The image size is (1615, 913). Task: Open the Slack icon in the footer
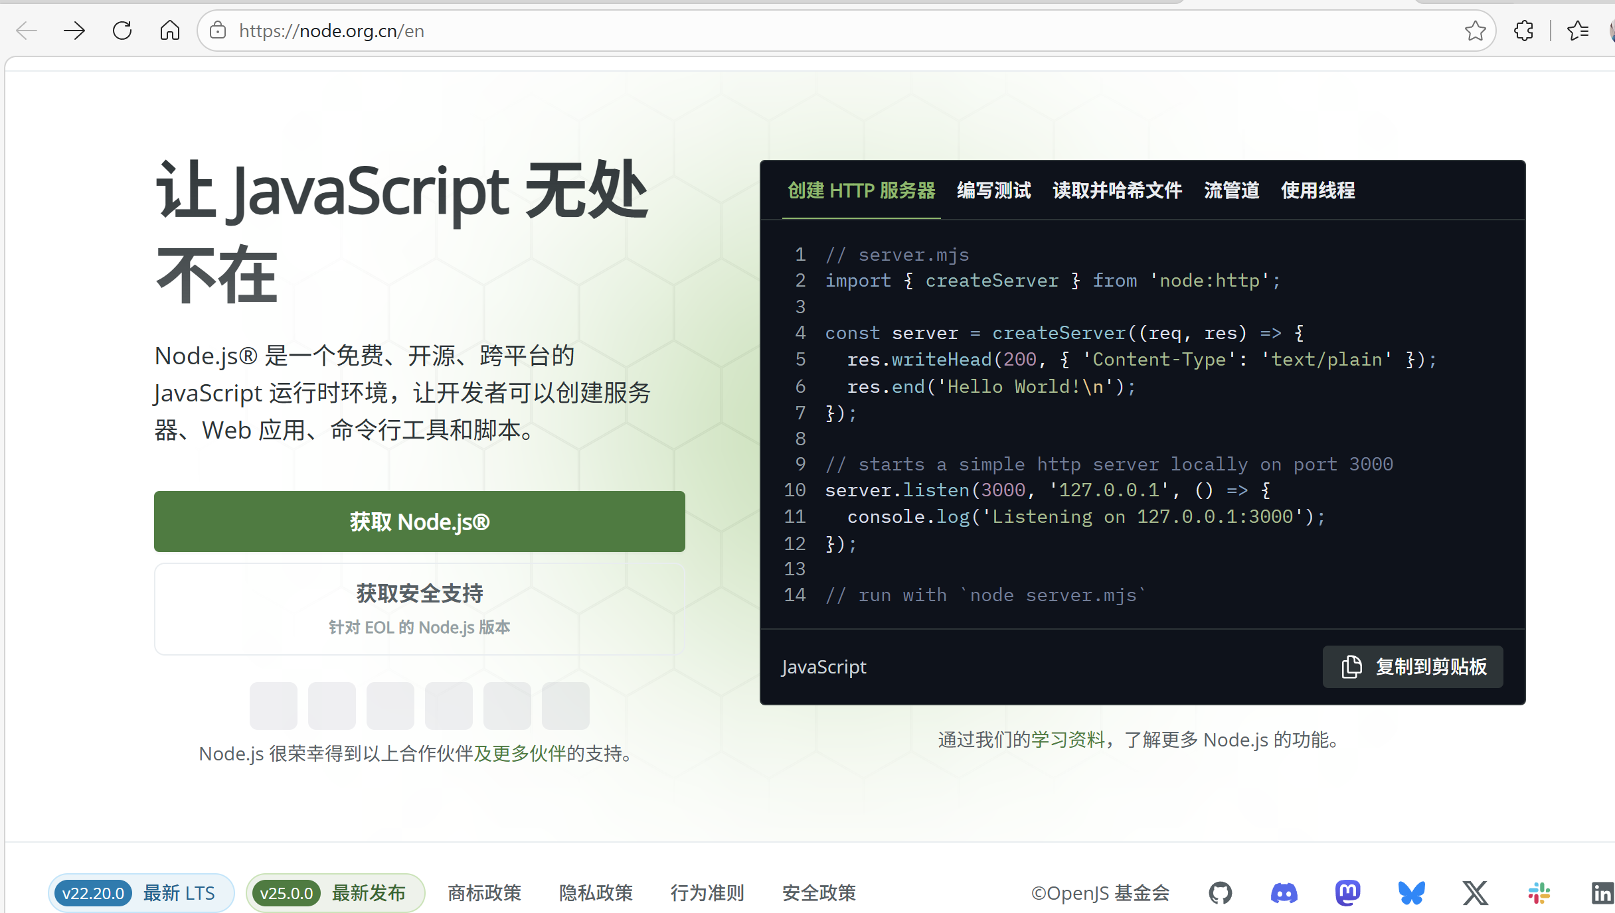(x=1539, y=893)
